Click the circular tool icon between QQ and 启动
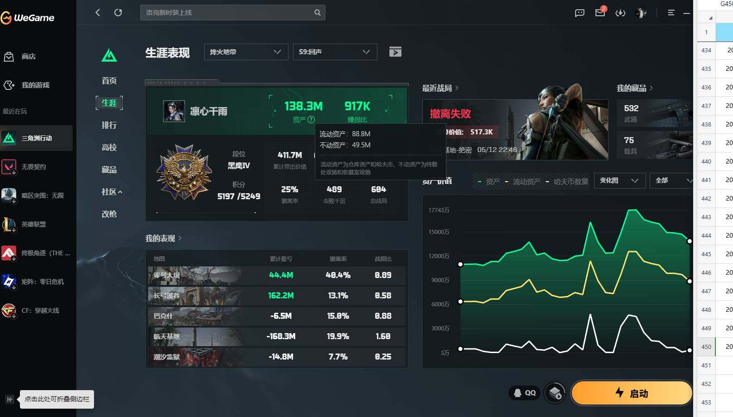Image resolution: width=733 pixels, height=417 pixels. [x=555, y=393]
